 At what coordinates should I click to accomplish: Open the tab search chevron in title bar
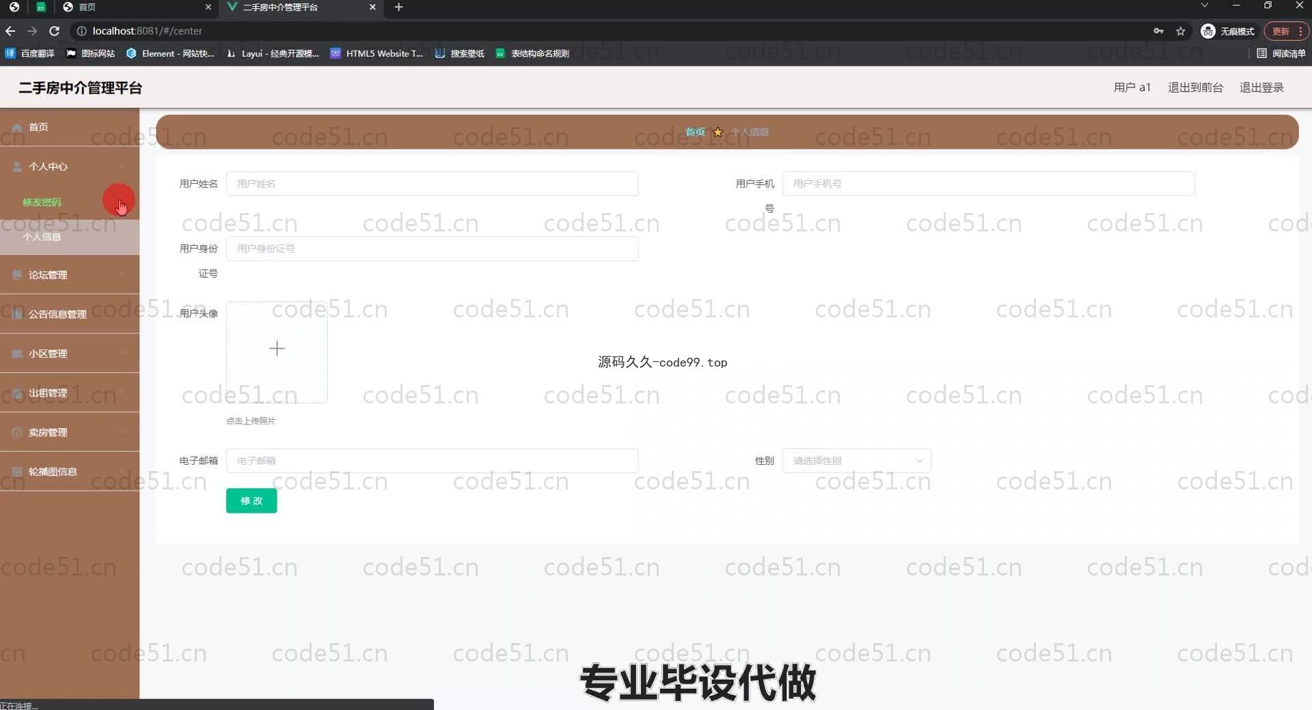[1205, 5]
